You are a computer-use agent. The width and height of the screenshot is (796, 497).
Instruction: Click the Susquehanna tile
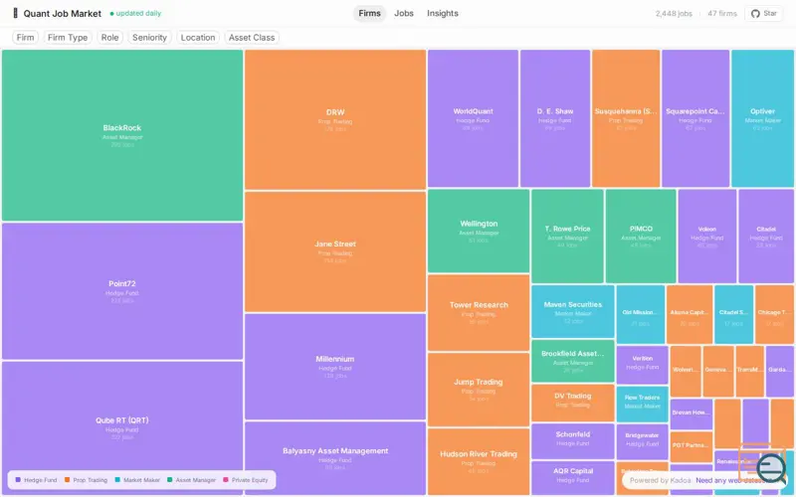pyautogui.click(x=626, y=118)
